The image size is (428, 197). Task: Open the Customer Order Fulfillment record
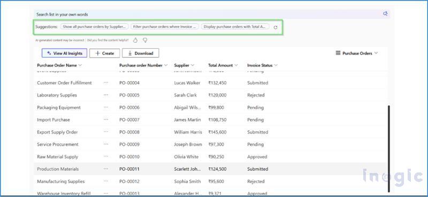[64, 83]
